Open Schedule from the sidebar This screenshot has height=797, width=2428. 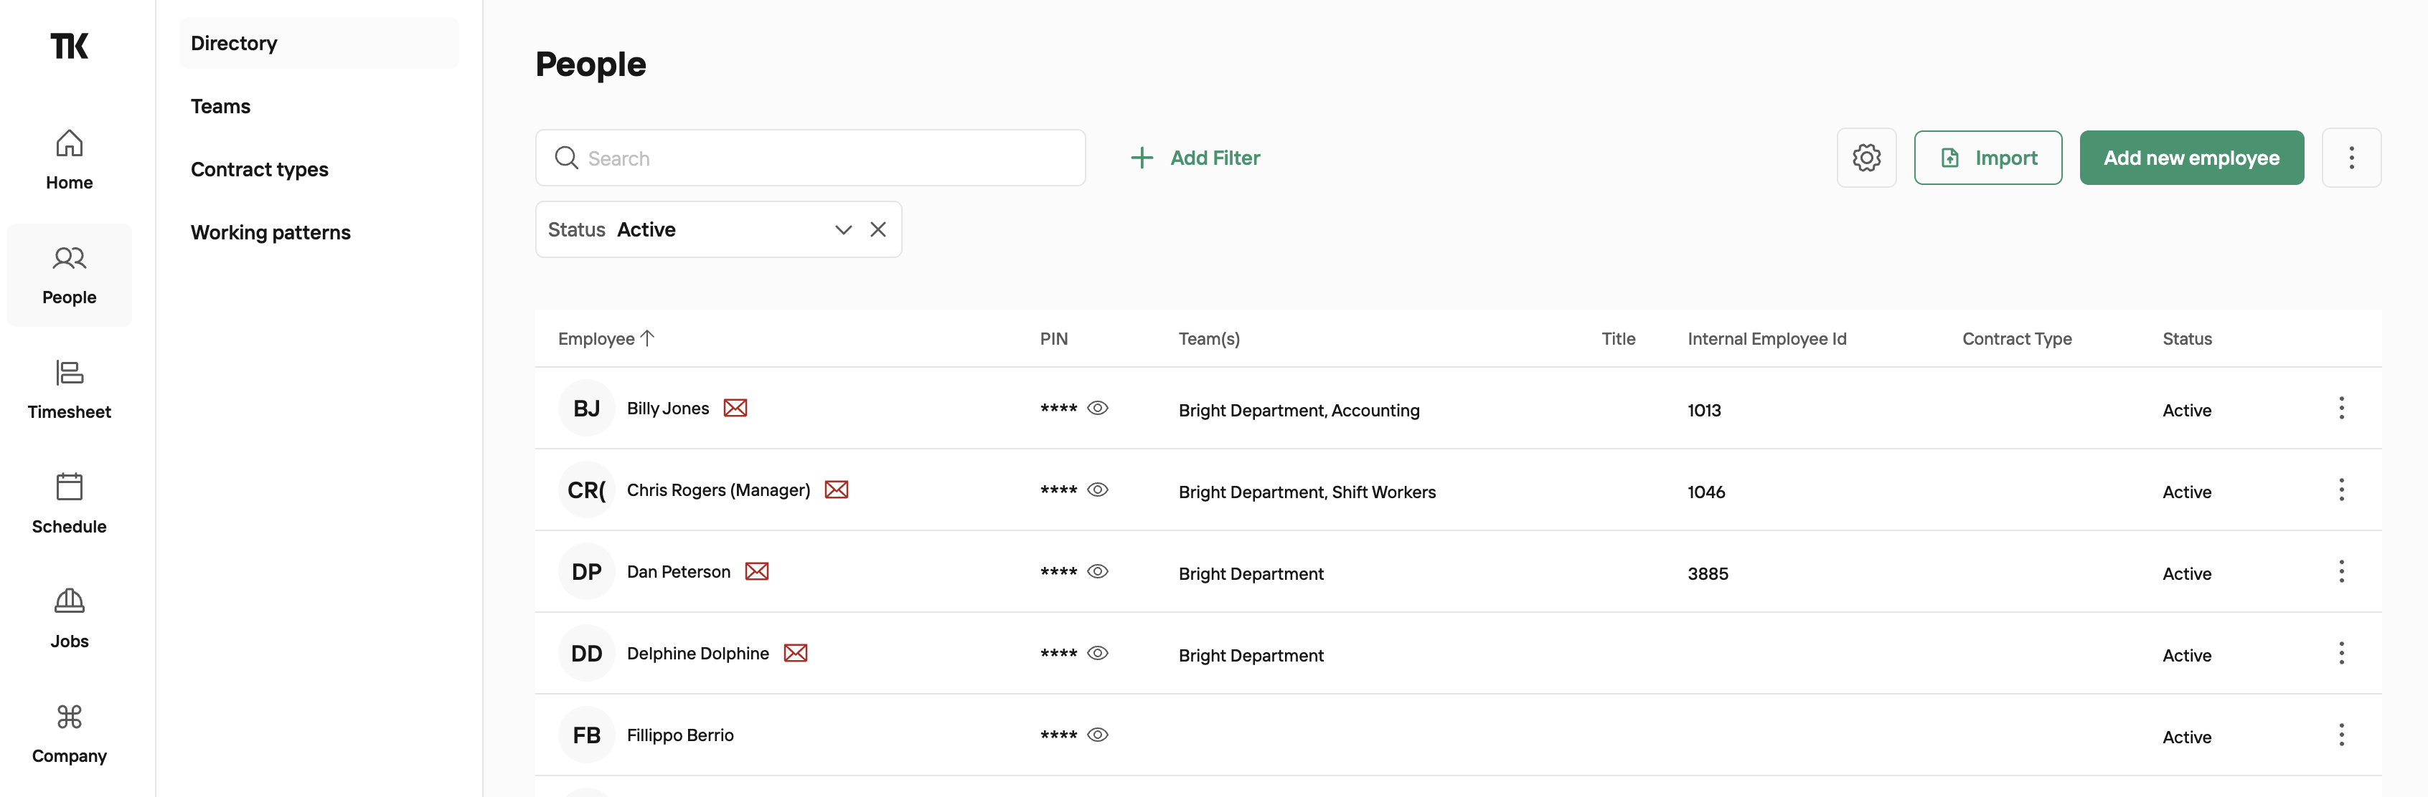pyautogui.click(x=69, y=504)
